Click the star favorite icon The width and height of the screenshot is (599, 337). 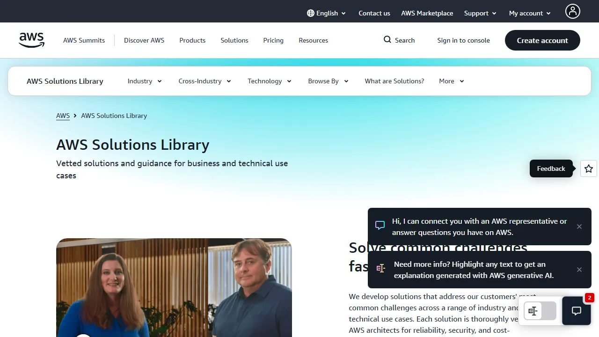coord(589,168)
